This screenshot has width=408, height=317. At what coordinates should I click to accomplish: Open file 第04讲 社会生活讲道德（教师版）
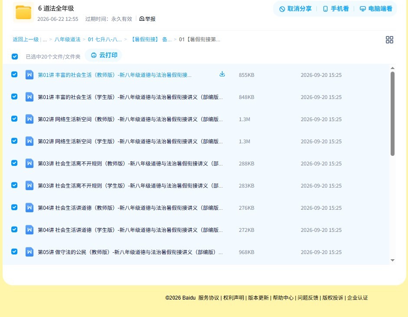coord(130,208)
